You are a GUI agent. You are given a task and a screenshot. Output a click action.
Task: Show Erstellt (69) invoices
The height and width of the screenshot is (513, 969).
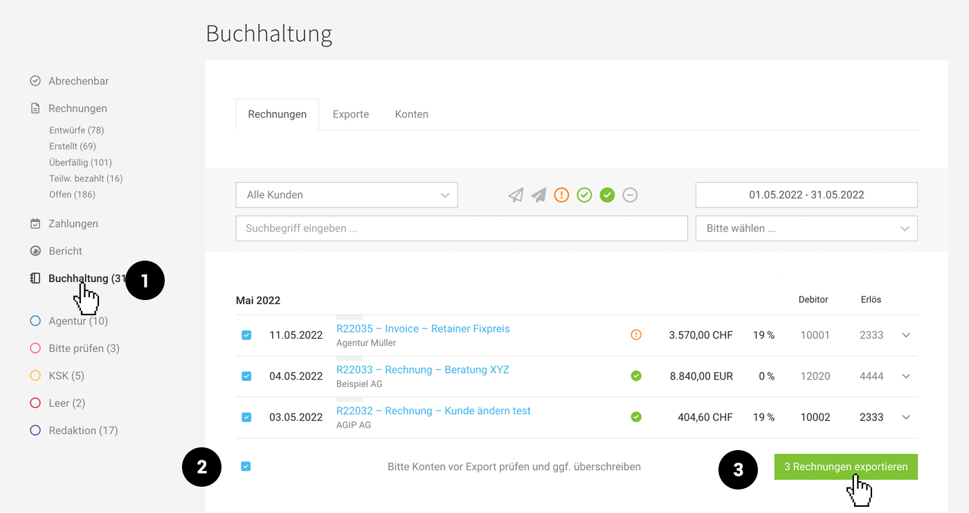point(73,146)
